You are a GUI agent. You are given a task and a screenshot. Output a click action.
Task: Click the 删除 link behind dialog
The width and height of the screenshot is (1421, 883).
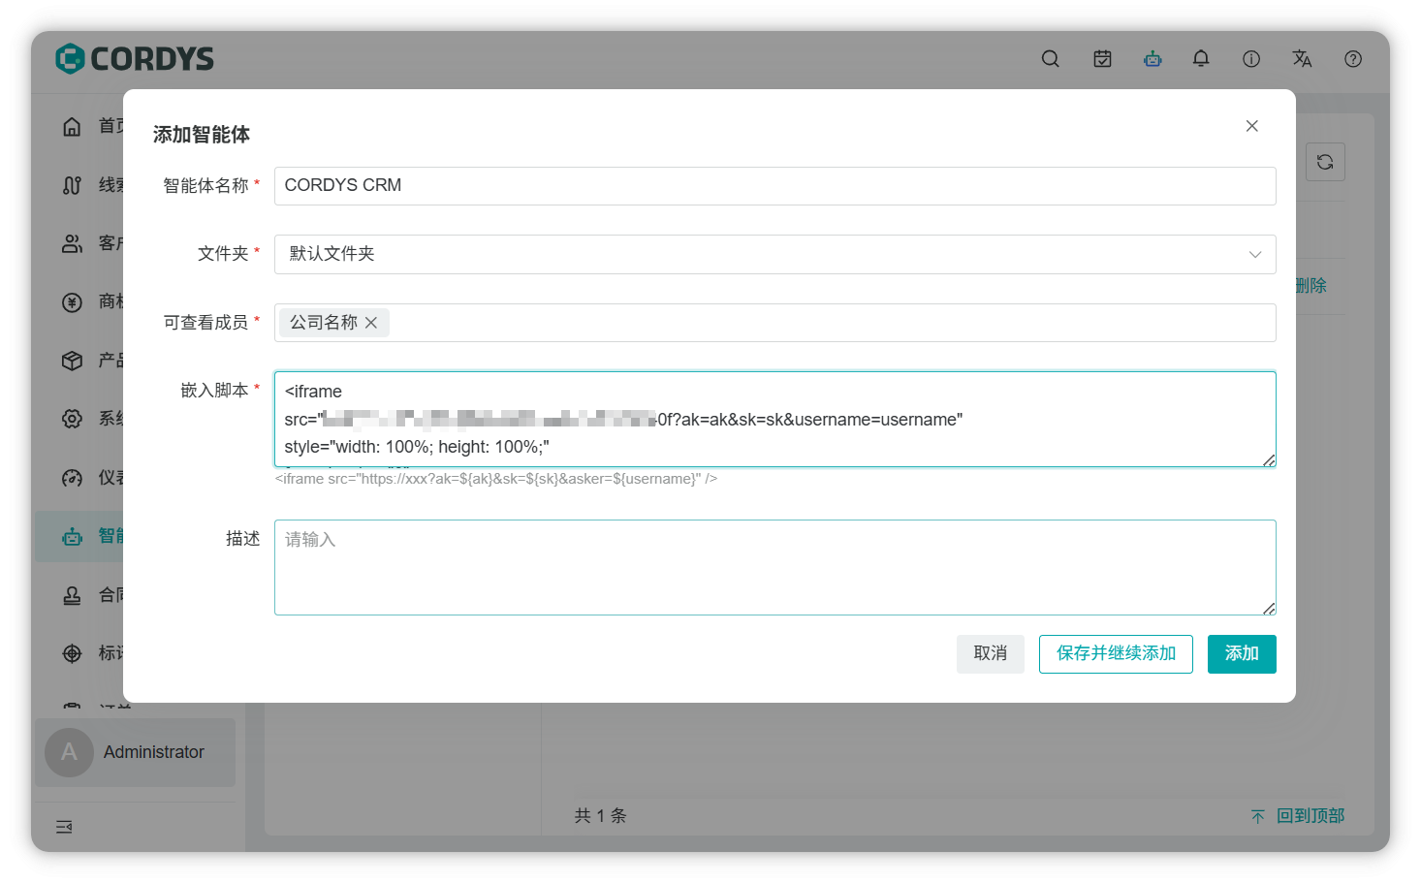pos(1311,286)
